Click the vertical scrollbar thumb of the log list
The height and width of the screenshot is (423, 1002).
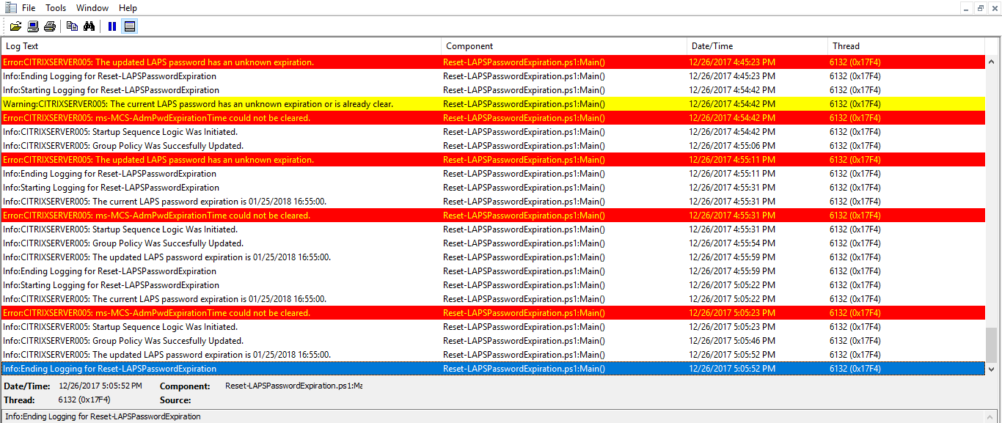click(992, 345)
